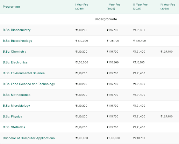The width and height of the screenshot is (179, 144).
Task: Select Food Science I Year fee value
Action: click(81, 84)
